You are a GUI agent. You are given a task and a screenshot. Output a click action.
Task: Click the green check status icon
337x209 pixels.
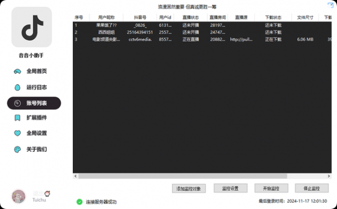point(80,202)
